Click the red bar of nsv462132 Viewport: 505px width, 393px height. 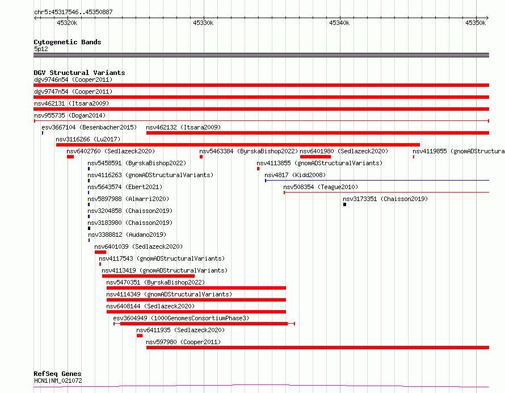[x=318, y=133]
